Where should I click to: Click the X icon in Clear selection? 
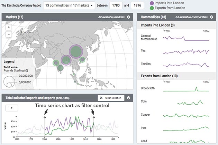[x=102, y=98]
